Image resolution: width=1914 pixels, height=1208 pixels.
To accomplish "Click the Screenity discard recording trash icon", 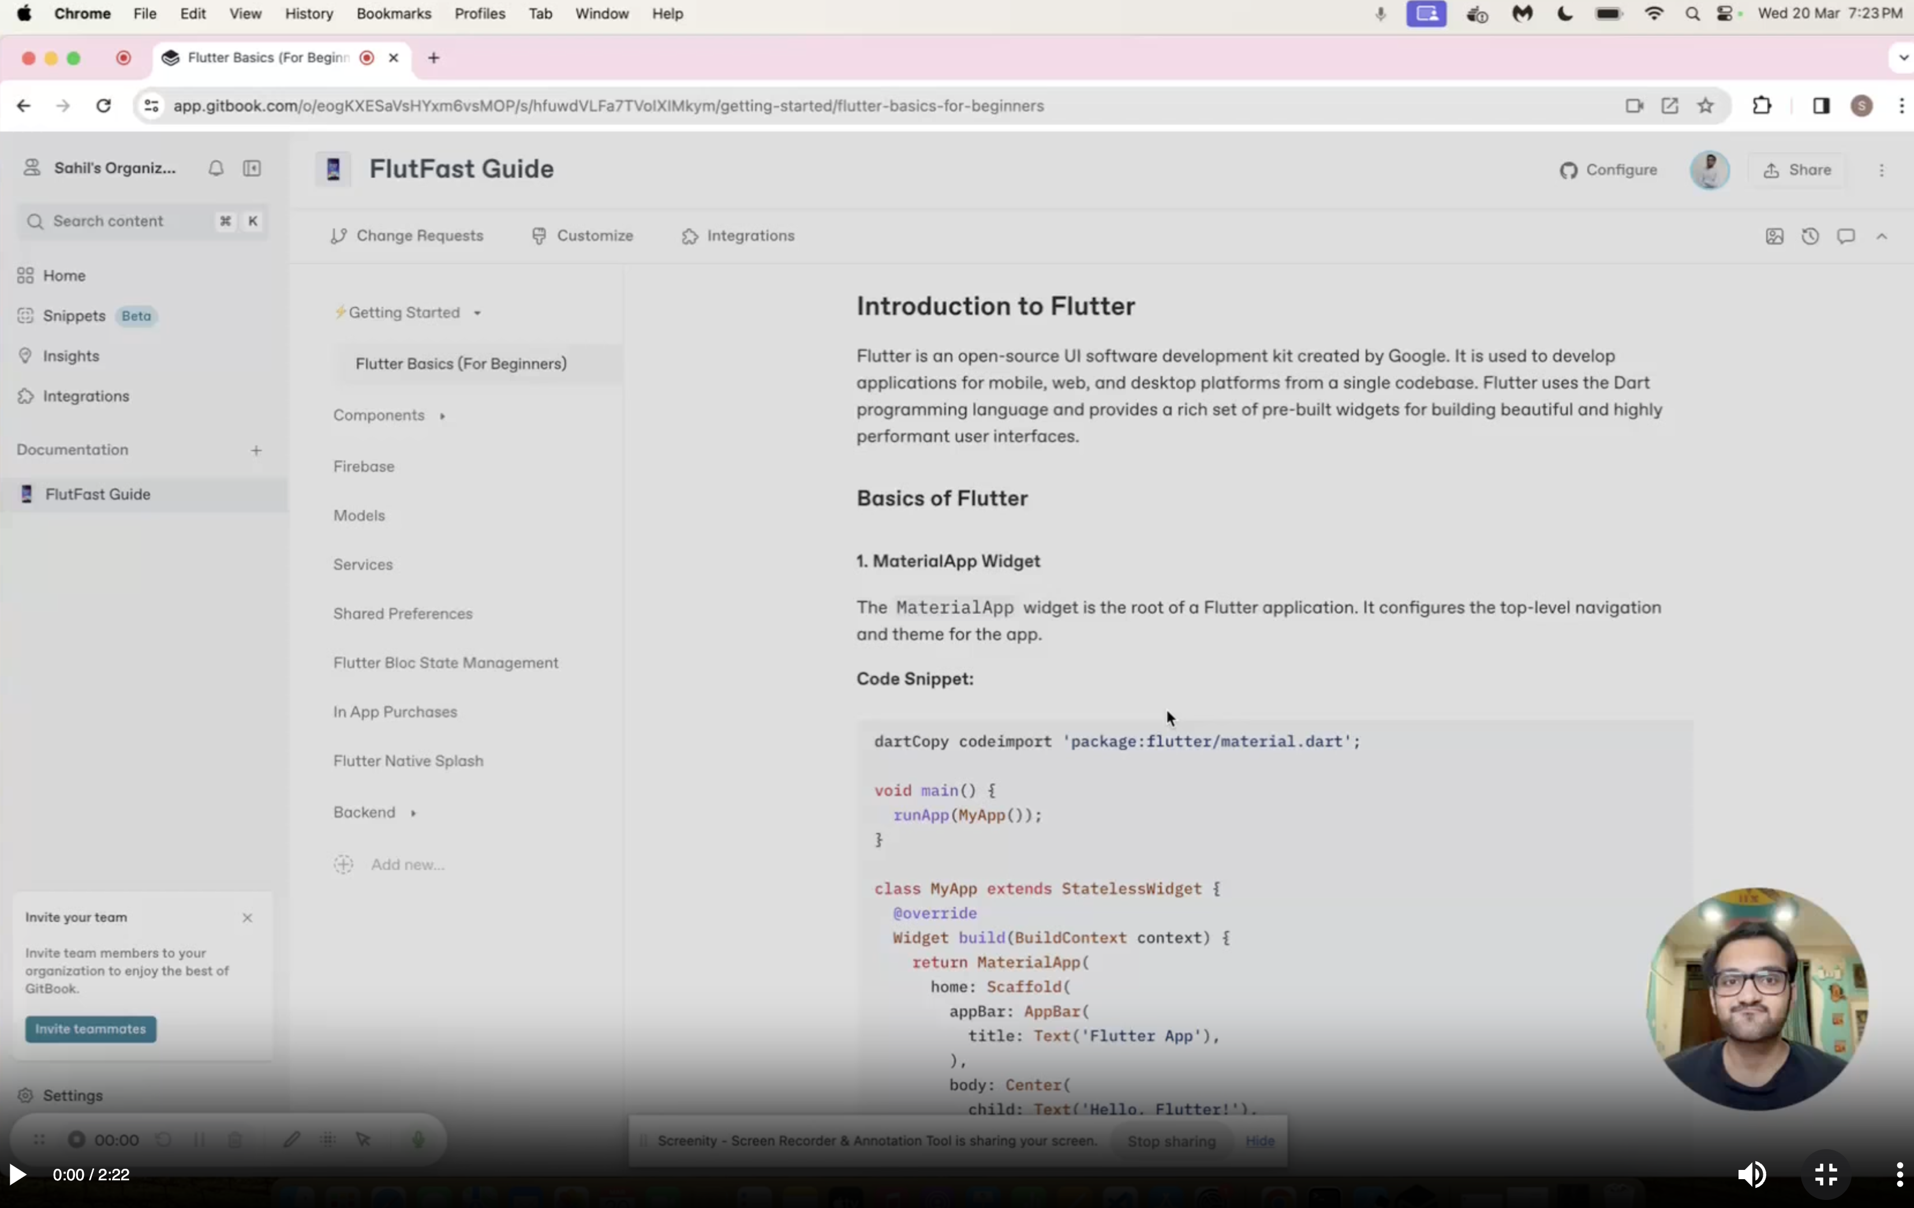I will coord(234,1141).
